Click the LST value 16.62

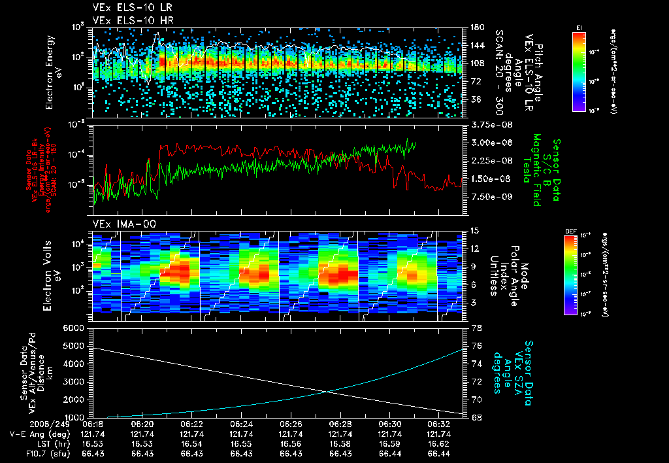(440, 444)
